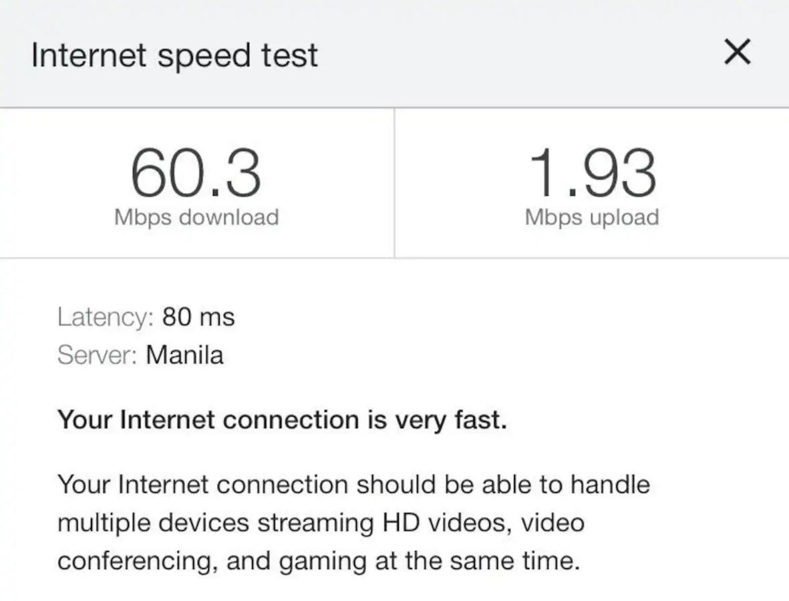Image resolution: width=789 pixels, height=601 pixels.
Task: Click the Latency label
Action: [x=106, y=317]
